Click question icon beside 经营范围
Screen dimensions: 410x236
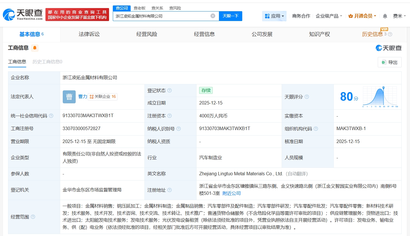pos(33,217)
